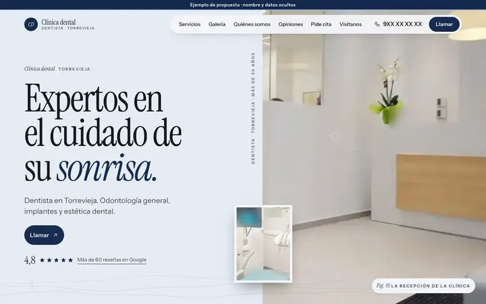Go to Quiénes somos section
The width and height of the screenshot is (486, 304).
pyautogui.click(x=252, y=24)
